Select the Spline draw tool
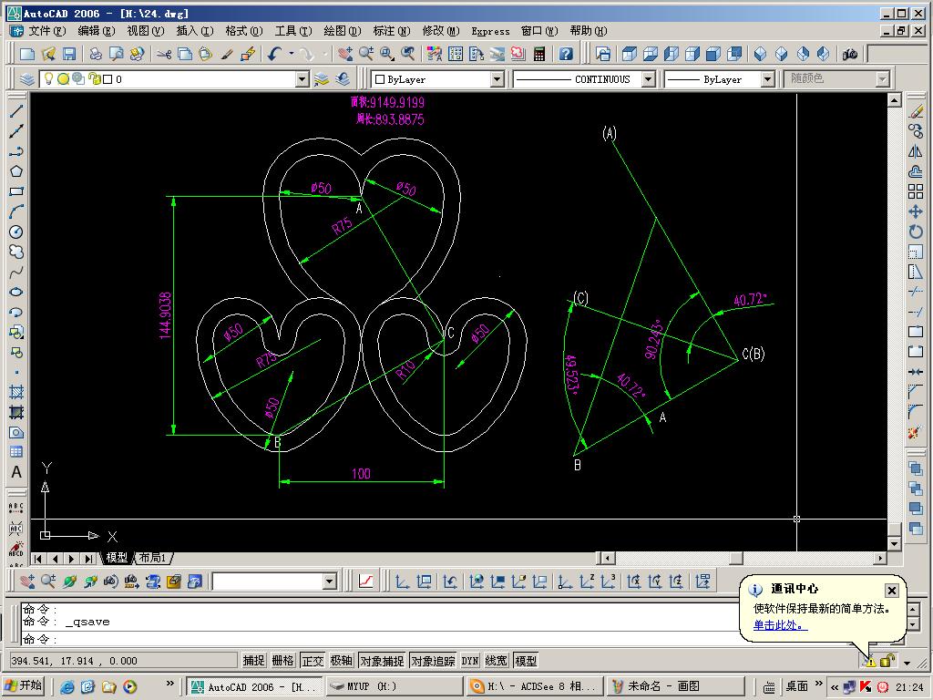 pyautogui.click(x=16, y=272)
